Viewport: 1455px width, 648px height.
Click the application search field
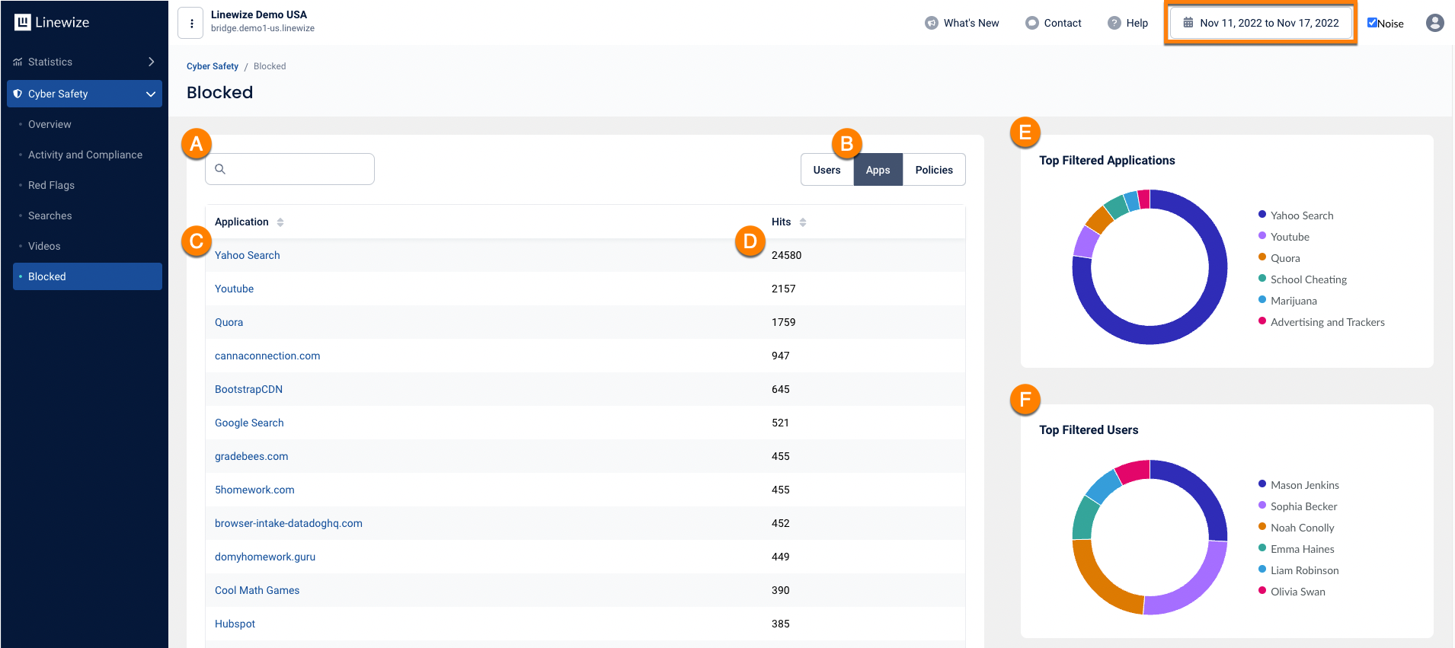click(x=289, y=169)
